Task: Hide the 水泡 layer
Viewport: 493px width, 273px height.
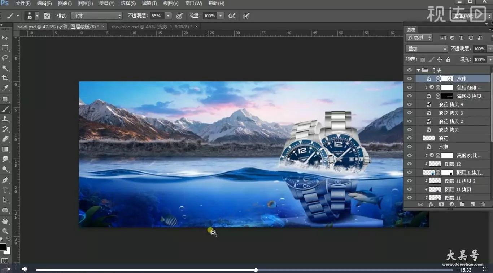Action: point(409,147)
